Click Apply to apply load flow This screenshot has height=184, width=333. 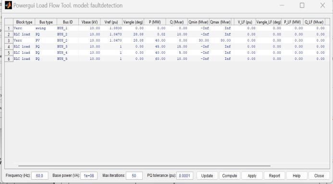pyautogui.click(x=252, y=176)
